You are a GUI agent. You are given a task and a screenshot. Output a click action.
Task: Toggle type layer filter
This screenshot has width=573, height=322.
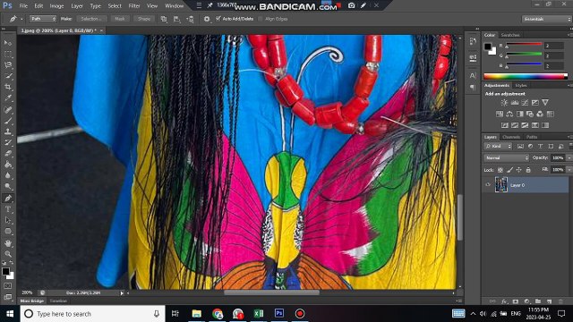tap(541, 147)
